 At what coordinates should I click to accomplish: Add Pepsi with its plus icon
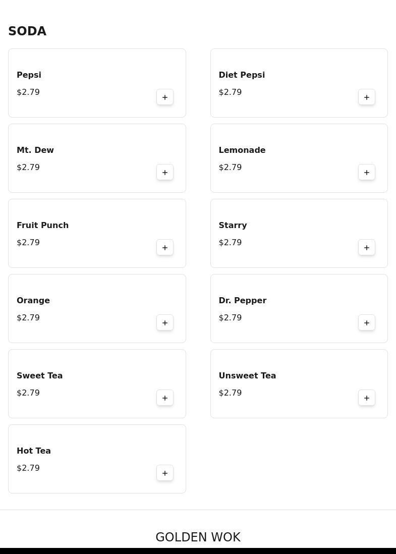click(164, 97)
